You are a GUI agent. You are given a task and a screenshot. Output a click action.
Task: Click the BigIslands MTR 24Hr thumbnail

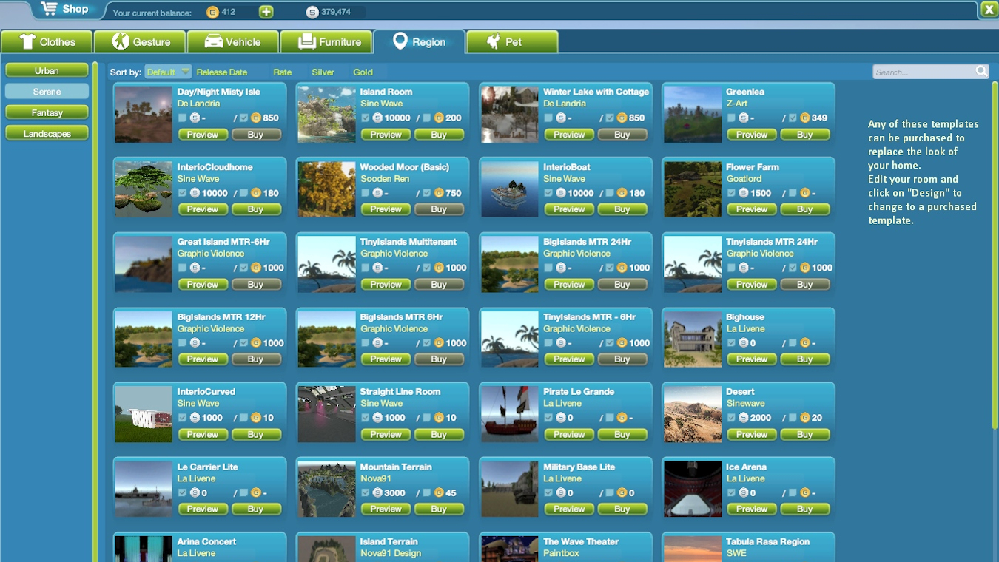tap(510, 265)
